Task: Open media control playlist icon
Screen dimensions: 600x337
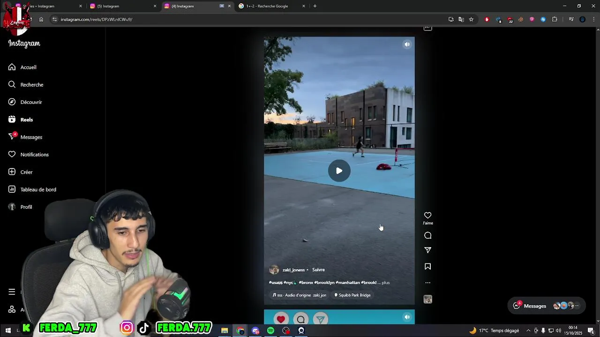Action: click(571, 19)
